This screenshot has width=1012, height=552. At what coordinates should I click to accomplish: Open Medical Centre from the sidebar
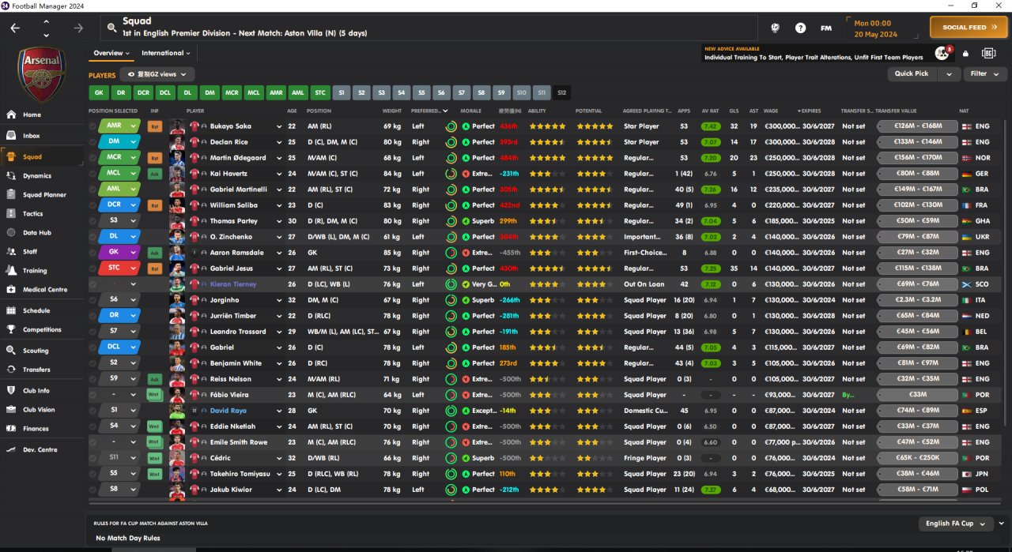pyautogui.click(x=42, y=290)
